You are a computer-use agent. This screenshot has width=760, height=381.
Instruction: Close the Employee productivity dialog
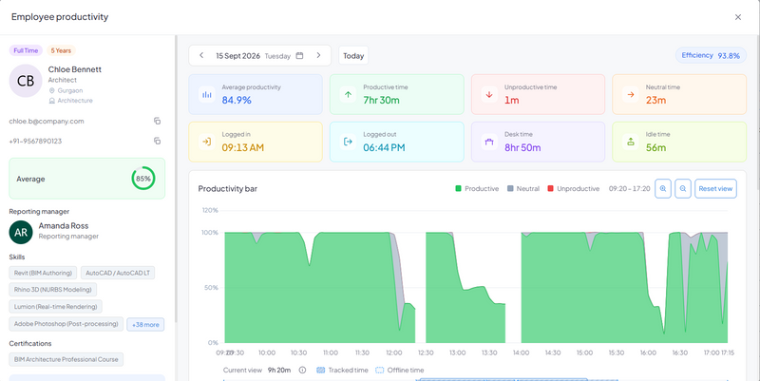pyautogui.click(x=738, y=17)
